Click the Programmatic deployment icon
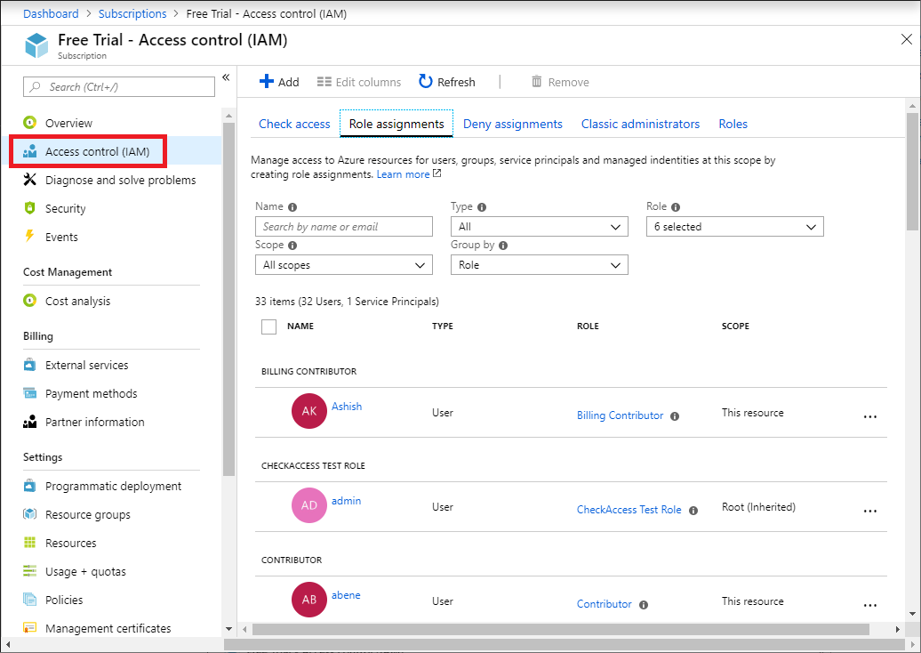This screenshot has width=921, height=653. tap(30, 486)
